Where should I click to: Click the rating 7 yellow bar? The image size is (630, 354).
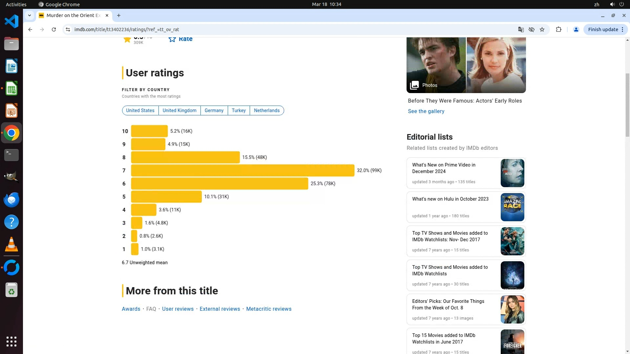(242, 170)
